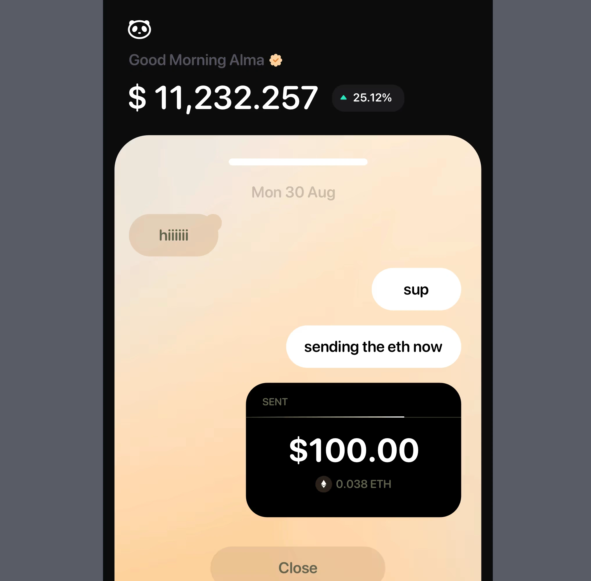Tap the SENT label on transaction card
The height and width of the screenshot is (581, 591).
click(275, 402)
